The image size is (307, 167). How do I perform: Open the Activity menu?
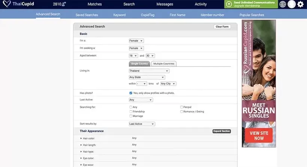201,4
